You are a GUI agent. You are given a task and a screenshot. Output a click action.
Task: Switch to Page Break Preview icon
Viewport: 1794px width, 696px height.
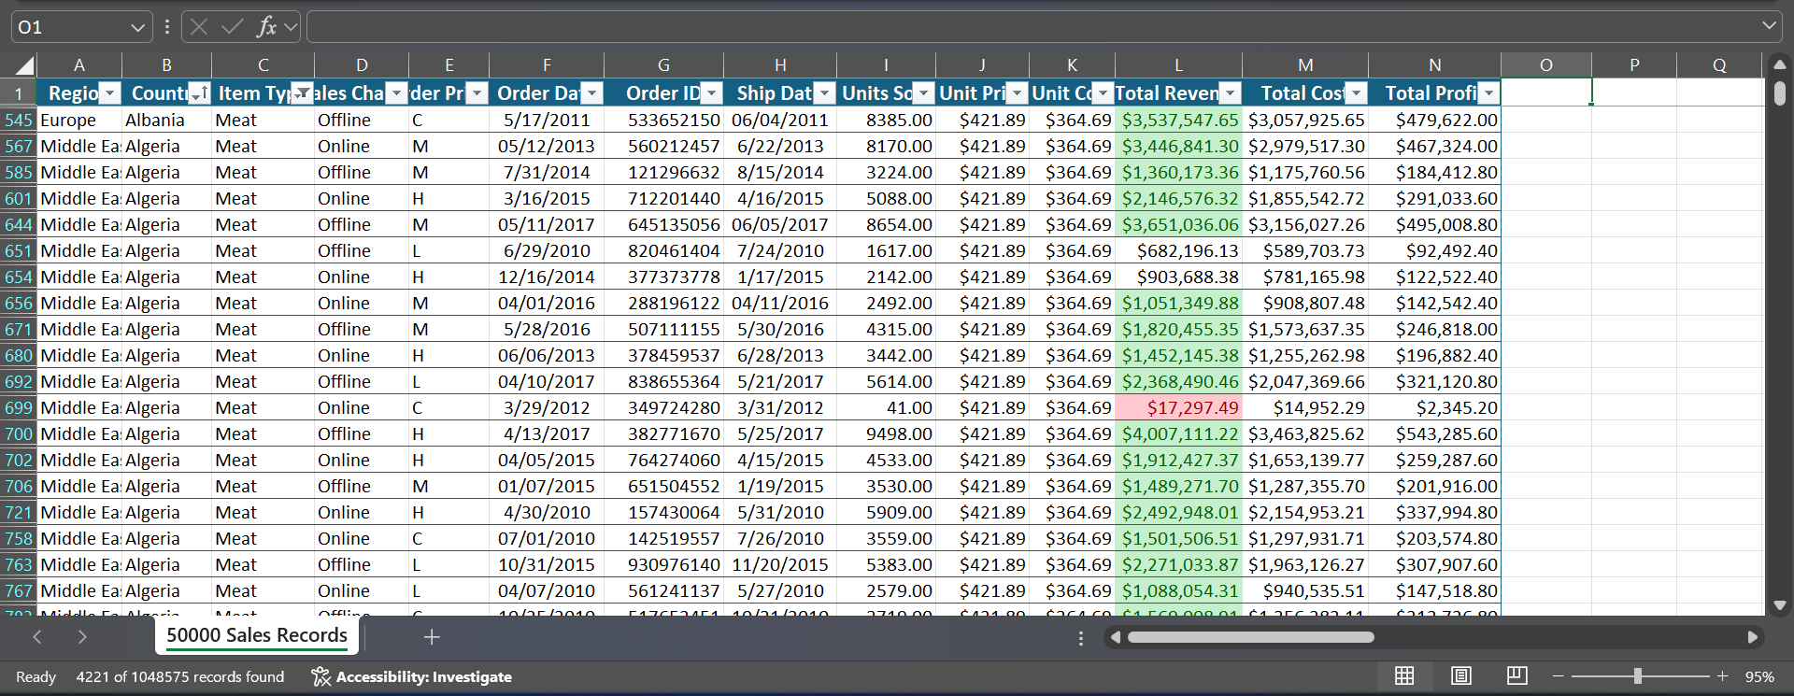(x=1517, y=676)
